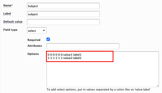Click the Name field containing "Subject"
The image size is (162, 93).
click(63, 6)
